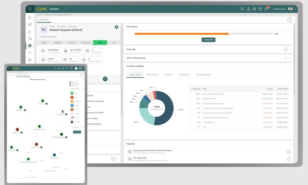Expand the user account dropdown arrow
The width and height of the screenshot is (308, 185).
[295, 9]
